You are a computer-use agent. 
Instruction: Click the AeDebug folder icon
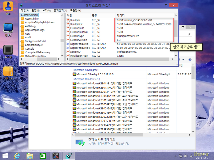pyautogui.click(x=22, y=26)
